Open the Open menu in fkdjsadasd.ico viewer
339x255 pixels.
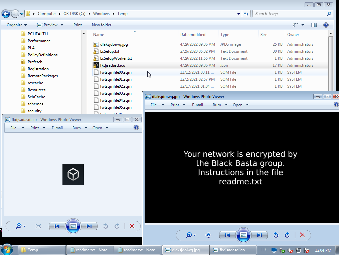click(x=100, y=128)
